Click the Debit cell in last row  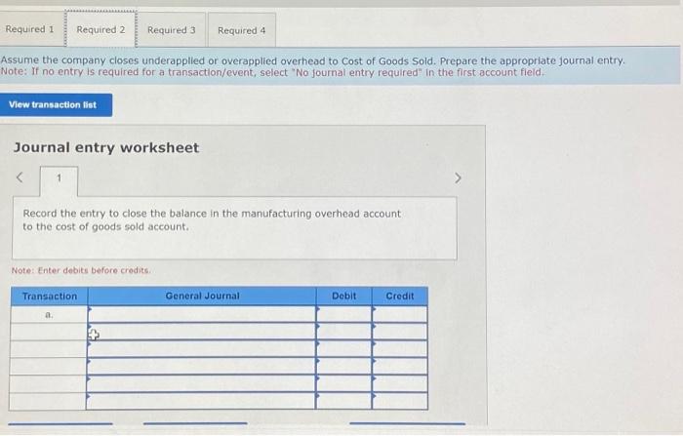pos(344,401)
